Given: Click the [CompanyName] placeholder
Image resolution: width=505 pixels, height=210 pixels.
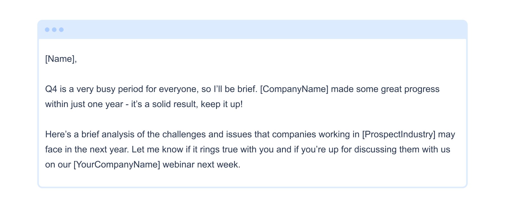Looking at the screenshot, I should [294, 89].
